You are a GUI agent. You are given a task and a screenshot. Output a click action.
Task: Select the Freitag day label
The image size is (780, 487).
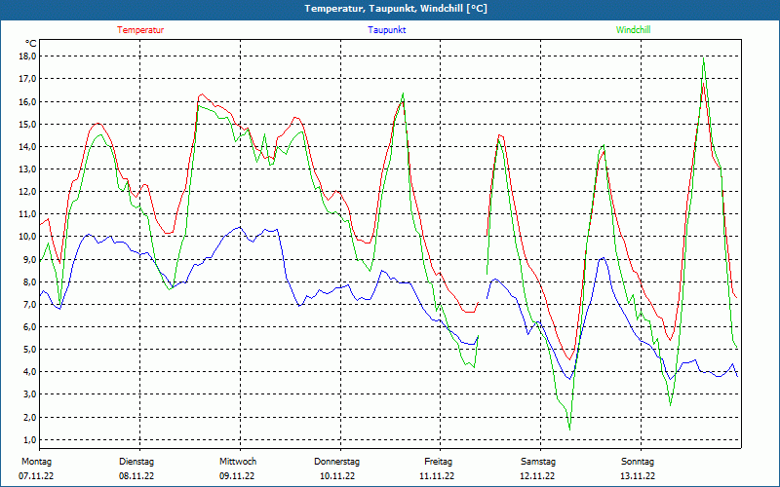coord(438,461)
